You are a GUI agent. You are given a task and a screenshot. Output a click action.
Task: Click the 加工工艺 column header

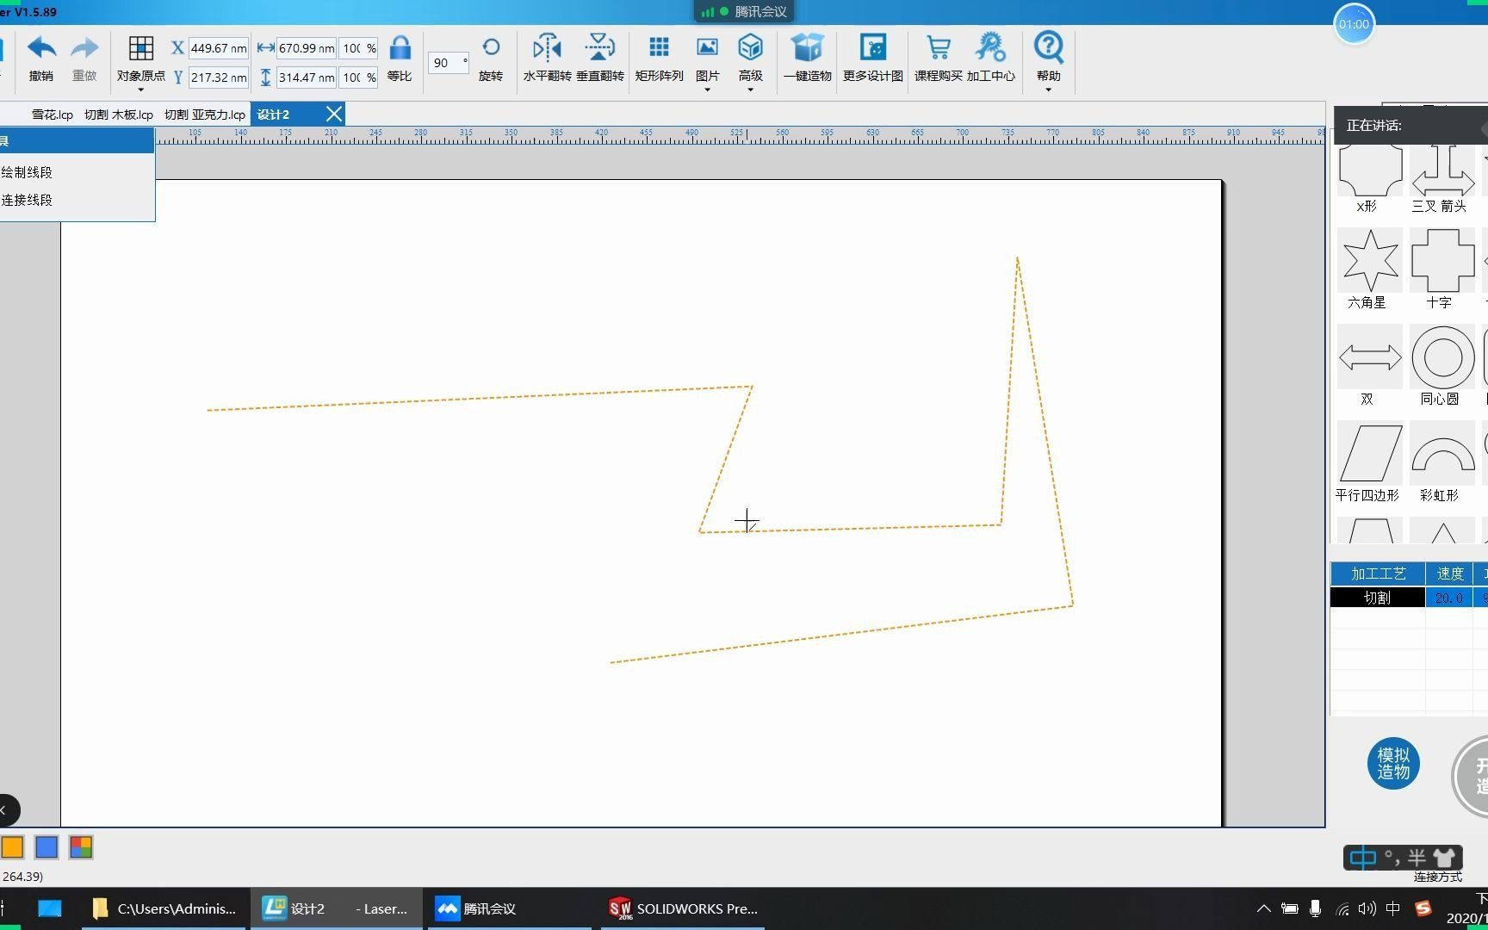(1378, 573)
